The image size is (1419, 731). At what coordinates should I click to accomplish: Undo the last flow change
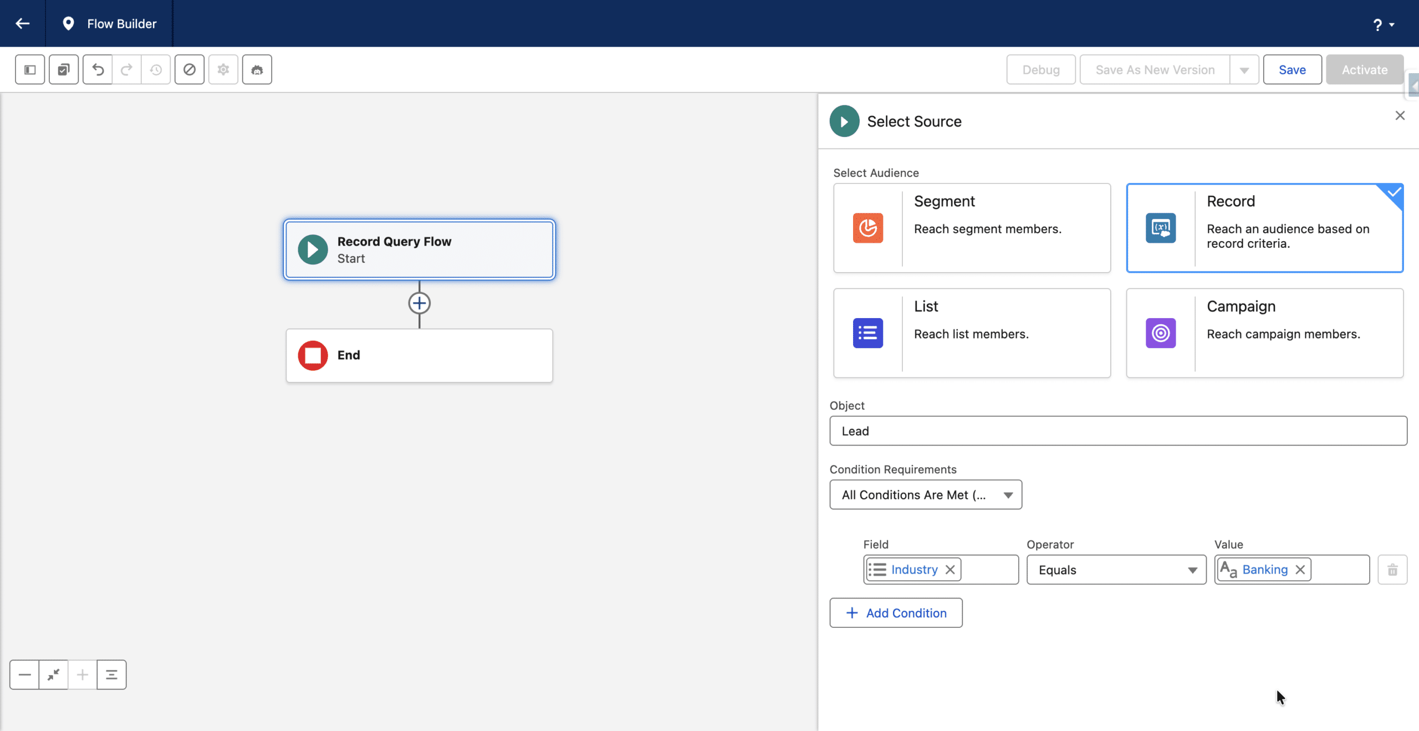coord(98,70)
